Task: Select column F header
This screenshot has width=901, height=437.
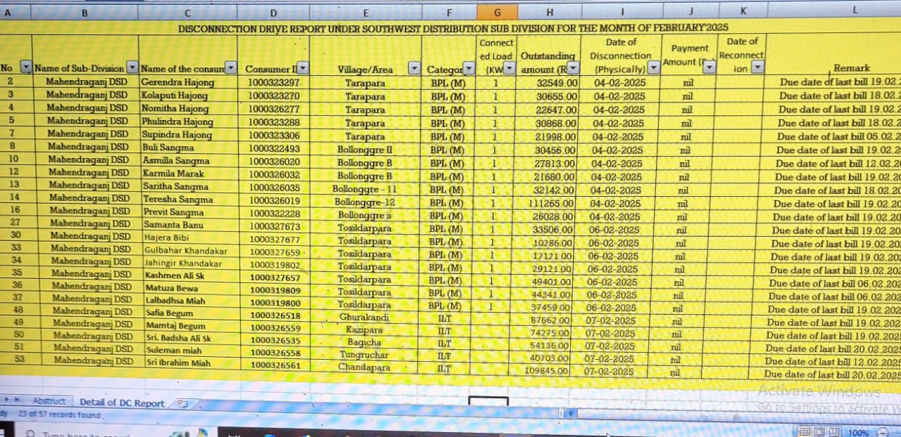Action: point(449,13)
